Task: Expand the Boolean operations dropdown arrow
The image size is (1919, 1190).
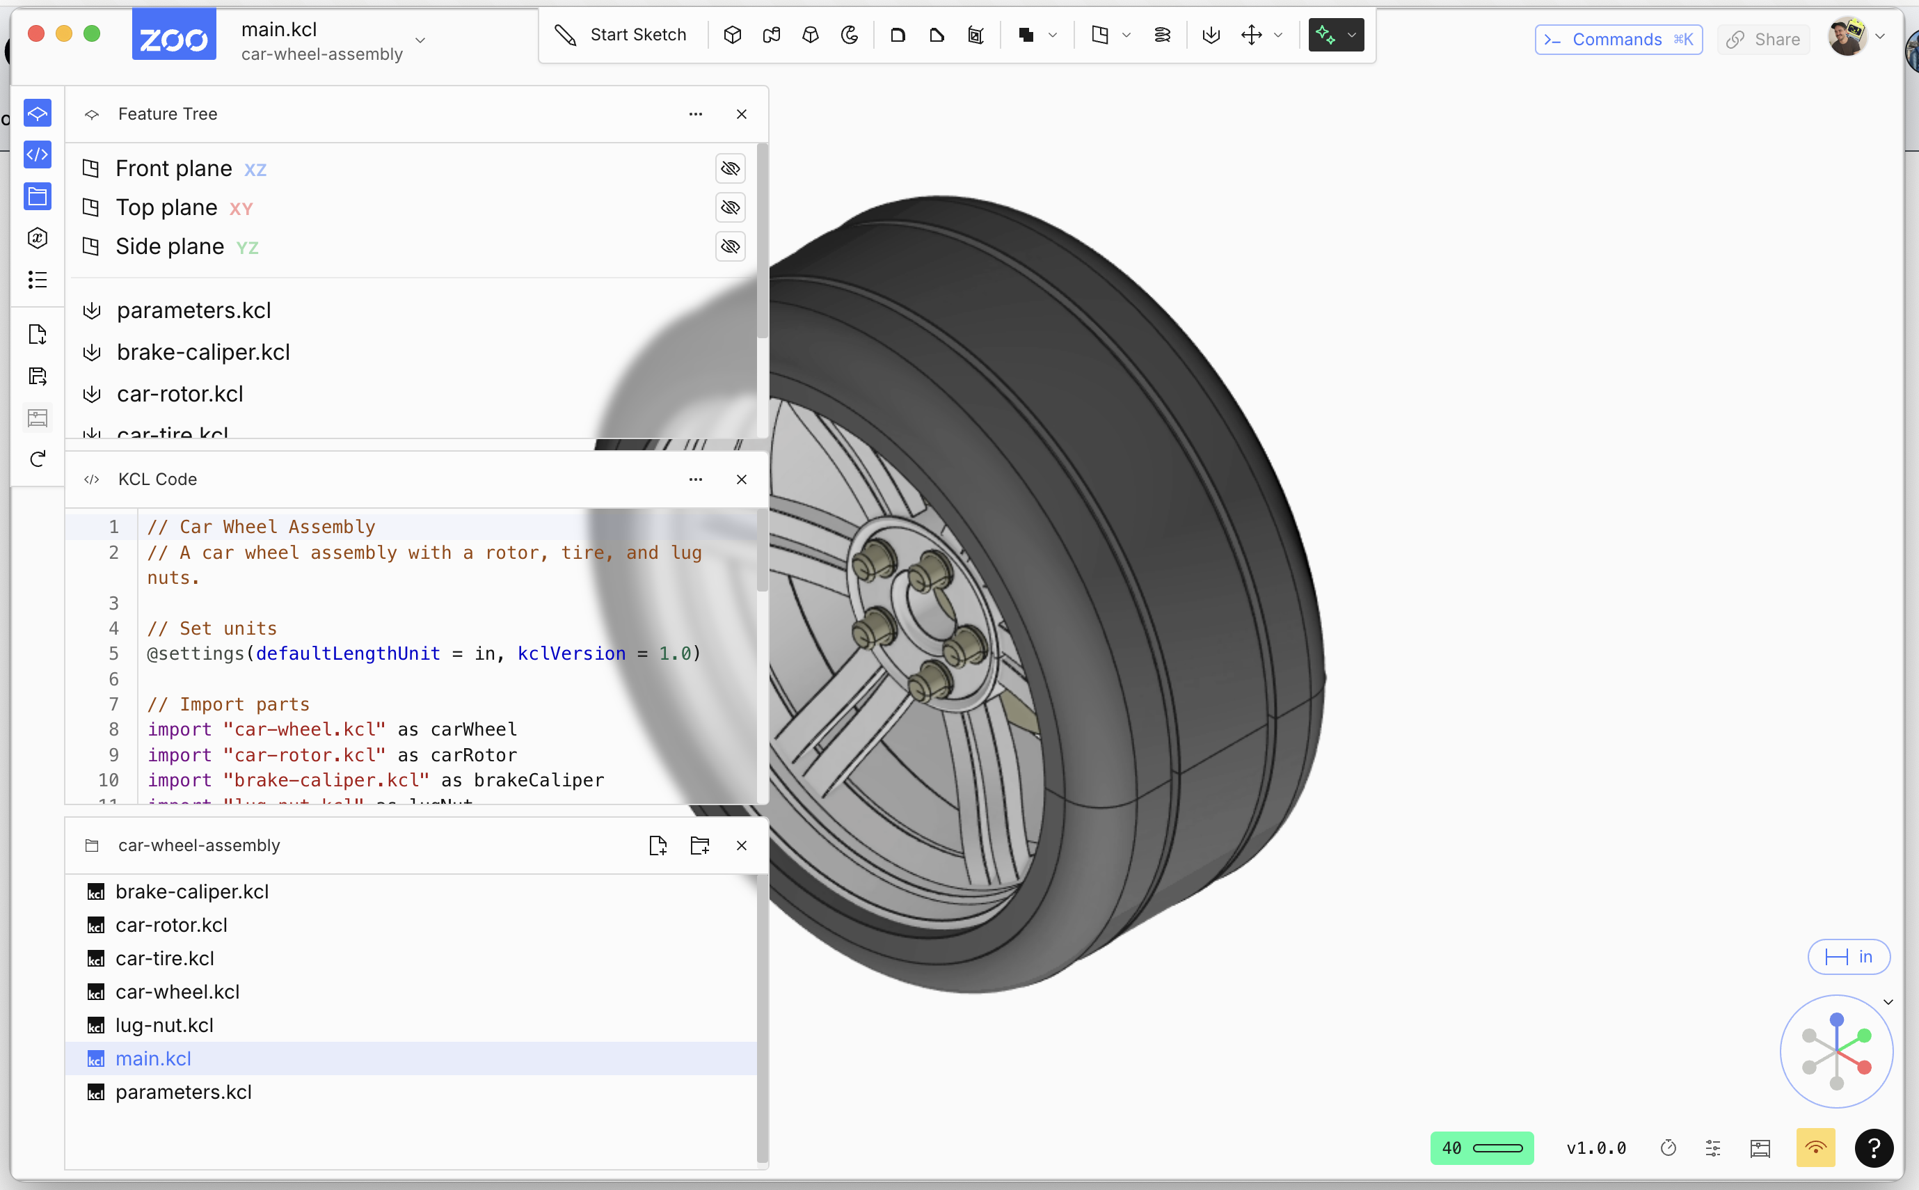Action: point(1053,35)
